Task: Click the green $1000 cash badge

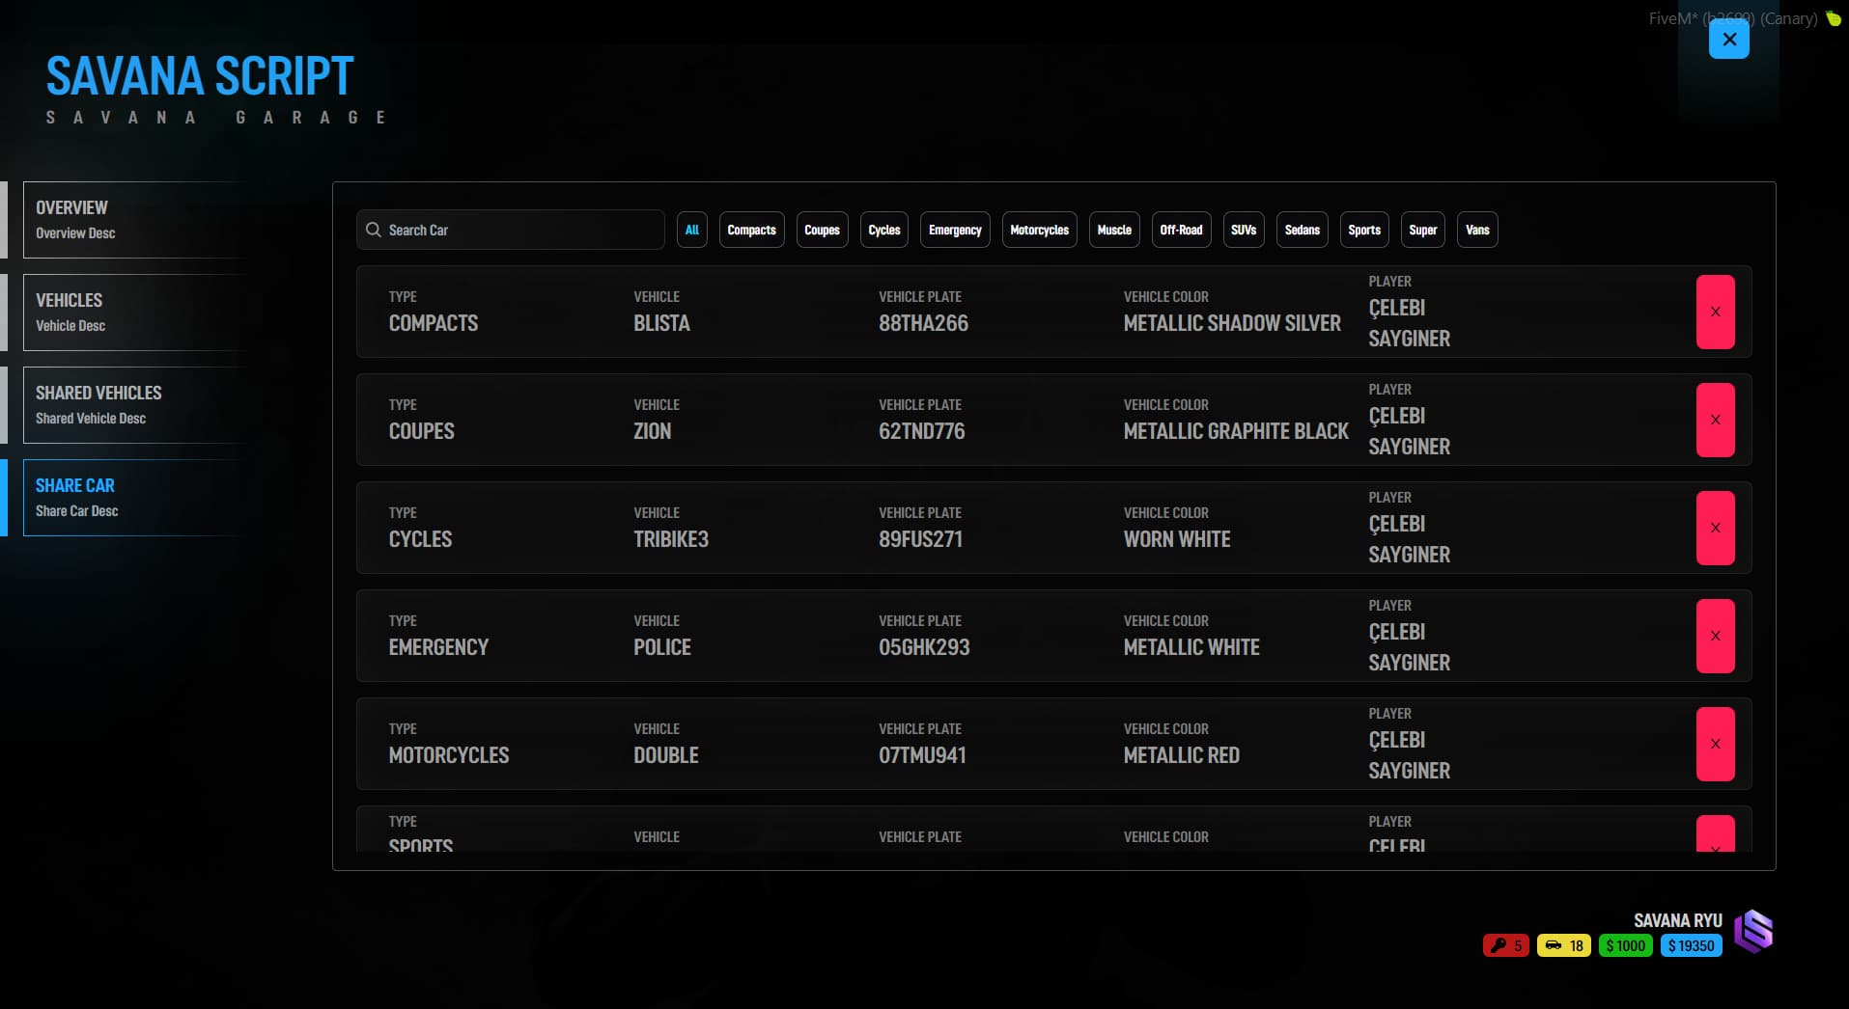Action: pos(1625,945)
